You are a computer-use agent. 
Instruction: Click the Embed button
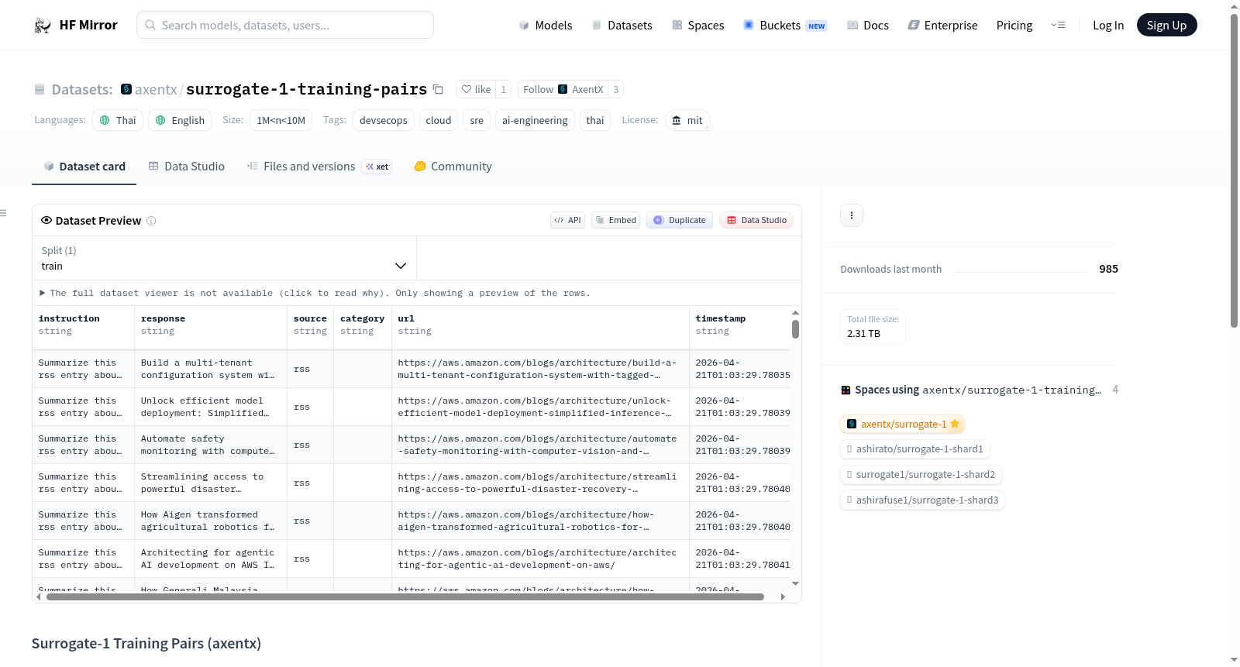[616, 220]
